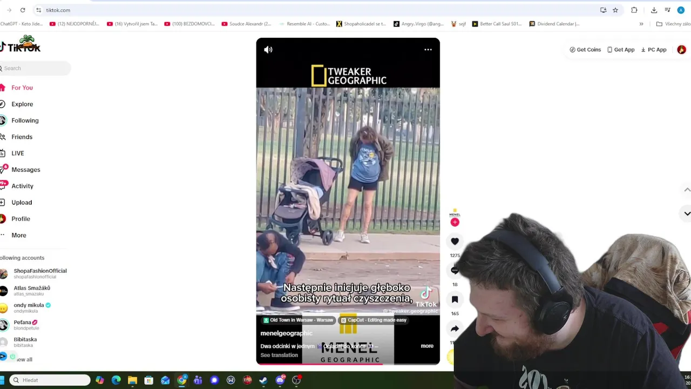
Task: Open File Explorer from the taskbar
Action: [x=132, y=380]
